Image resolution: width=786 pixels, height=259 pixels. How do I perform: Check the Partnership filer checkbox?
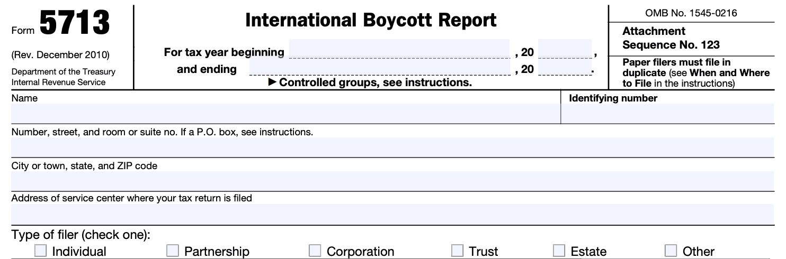pos(173,251)
